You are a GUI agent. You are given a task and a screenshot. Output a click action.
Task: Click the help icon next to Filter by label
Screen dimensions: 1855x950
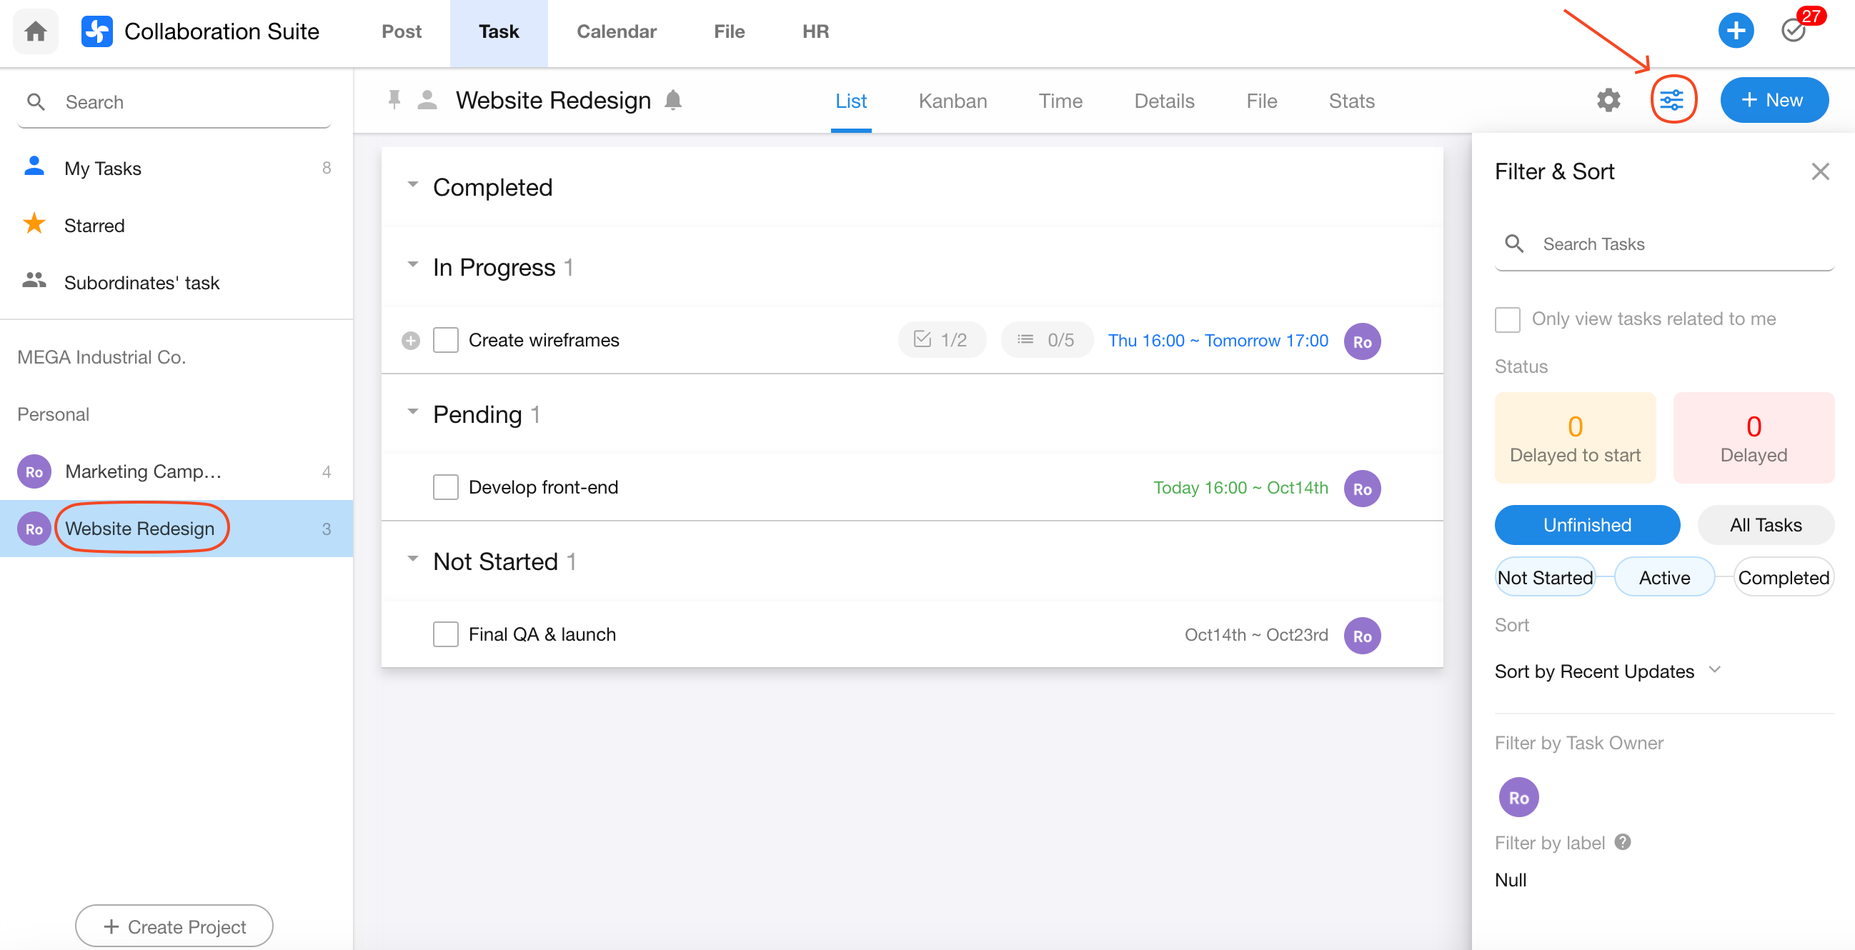click(x=1622, y=841)
